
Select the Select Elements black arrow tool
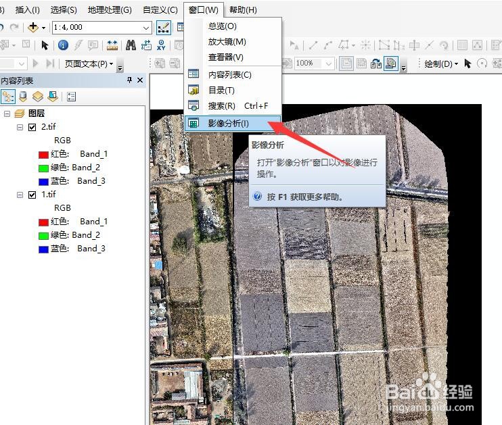[x=45, y=45]
